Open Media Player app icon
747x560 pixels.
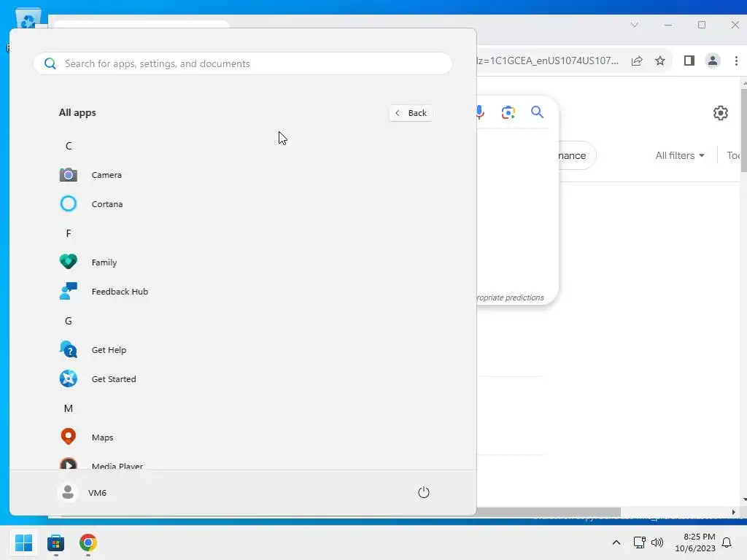(x=68, y=463)
